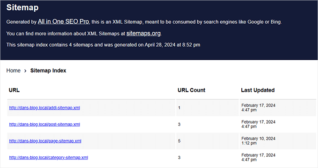Viewport: 318px width, 168px height.
Task: Click the URL Count column header
Action: coord(191,90)
